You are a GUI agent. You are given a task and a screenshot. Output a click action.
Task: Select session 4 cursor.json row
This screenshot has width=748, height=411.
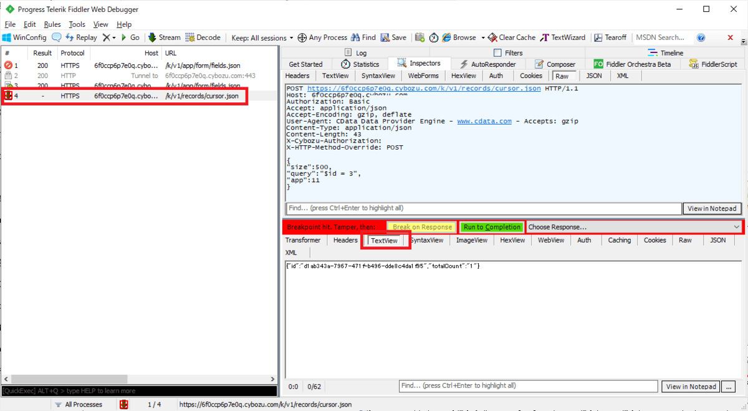pos(139,96)
